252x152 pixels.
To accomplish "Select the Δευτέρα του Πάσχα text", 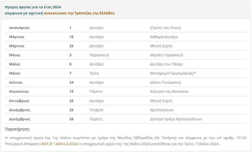I will (166, 64).
